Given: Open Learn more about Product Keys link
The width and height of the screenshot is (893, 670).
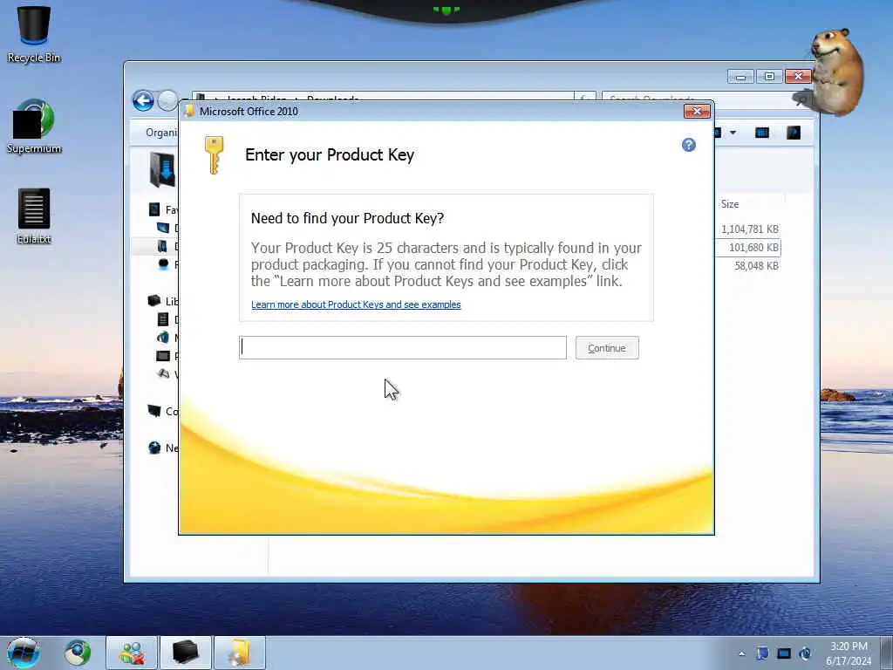Looking at the screenshot, I should [x=356, y=304].
